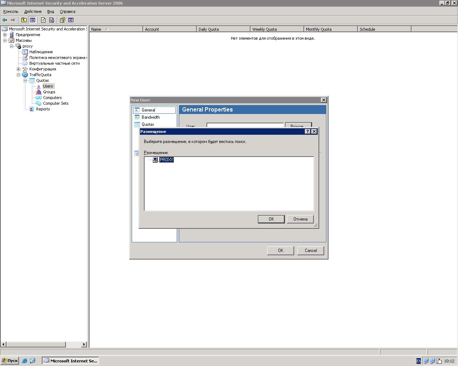Screen dimensions: 458x366
Task: Collapse the TrafficQuota tree node
Action: (19, 75)
